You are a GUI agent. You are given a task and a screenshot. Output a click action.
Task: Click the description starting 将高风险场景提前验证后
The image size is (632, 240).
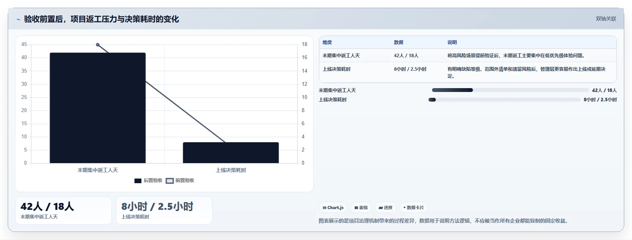pos(517,56)
